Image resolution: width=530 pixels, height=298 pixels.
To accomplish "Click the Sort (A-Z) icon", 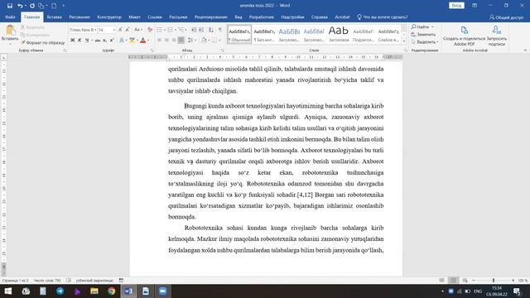I will coord(211,30).
